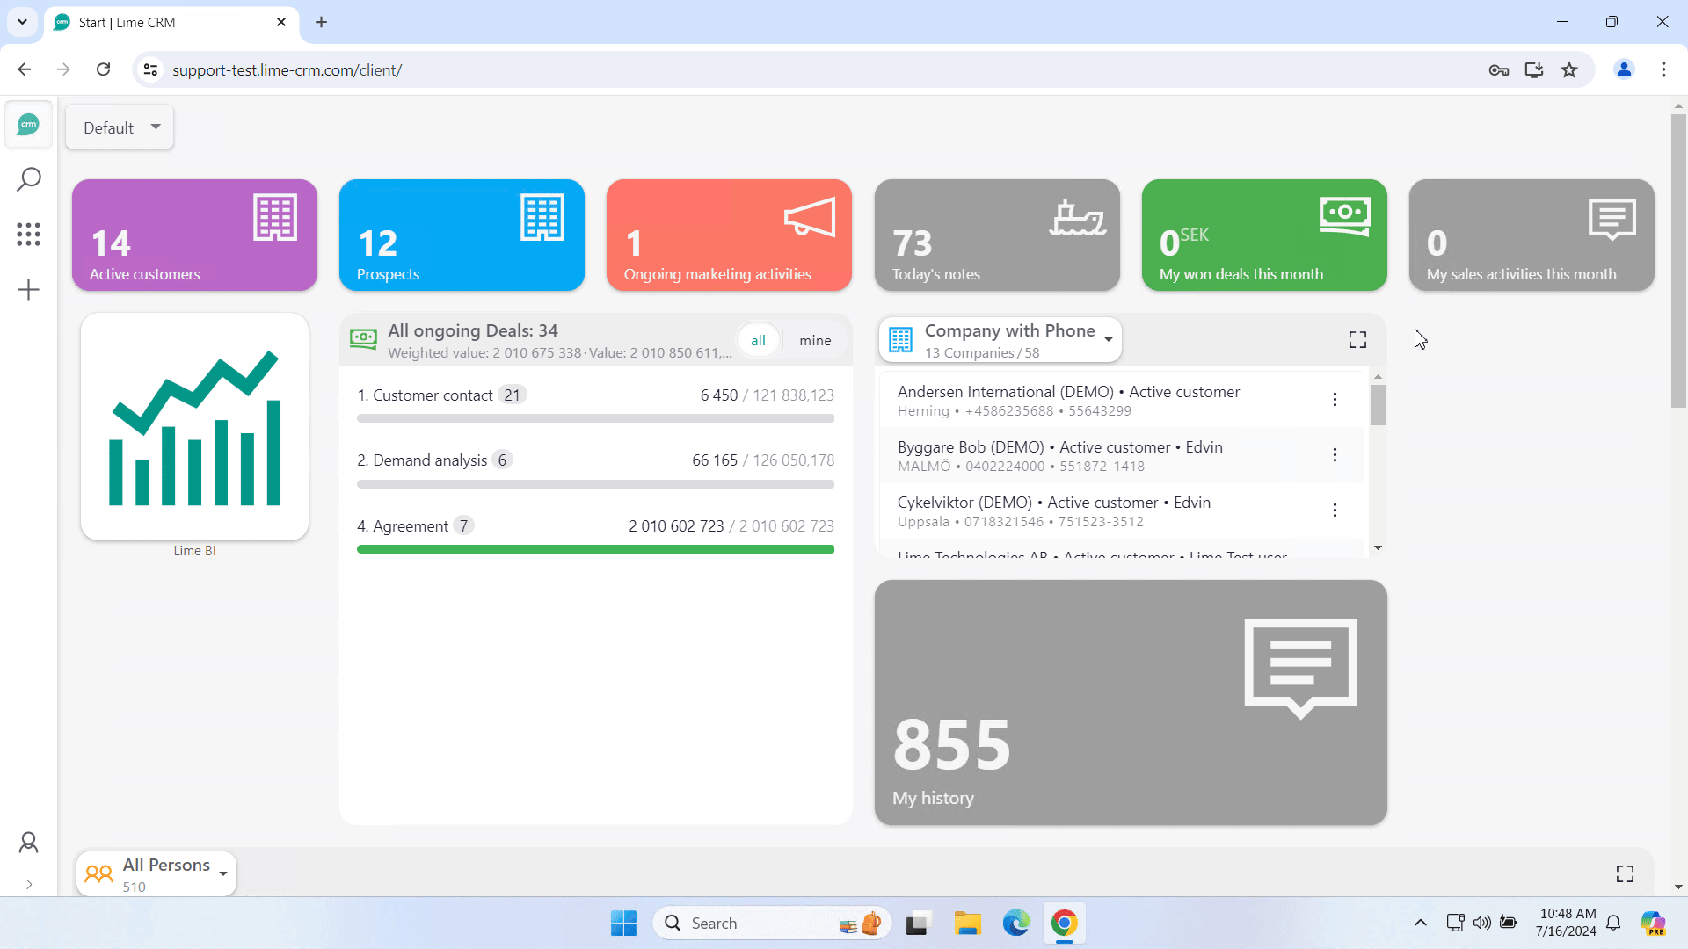This screenshot has width=1688, height=949.
Task: Open Today's notes tile
Action: 997,235
